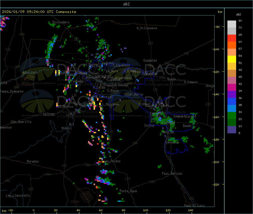Click the 39 dBZ magenta legend swatch

[232, 87]
